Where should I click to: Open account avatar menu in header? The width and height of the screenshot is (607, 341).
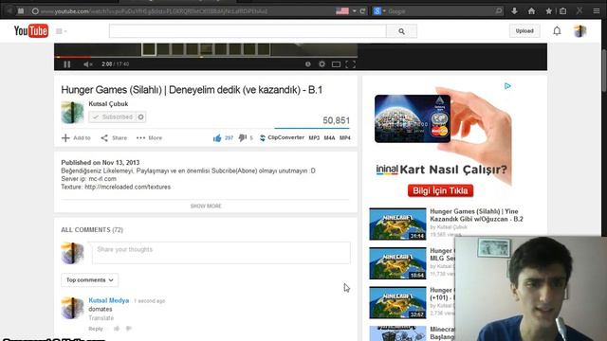579,31
